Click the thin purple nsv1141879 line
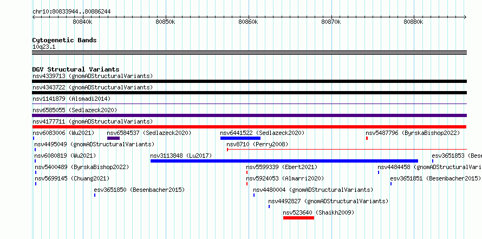This screenshot has height=239, width=482. (x=250, y=104)
